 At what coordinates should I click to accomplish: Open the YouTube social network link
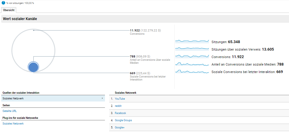pos(120,99)
